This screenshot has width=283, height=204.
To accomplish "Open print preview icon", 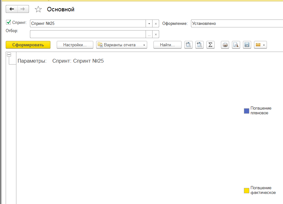I will (236, 45).
